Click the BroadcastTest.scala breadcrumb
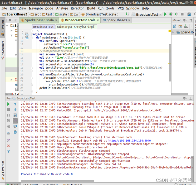This screenshot has height=185, width=196. (99, 15)
